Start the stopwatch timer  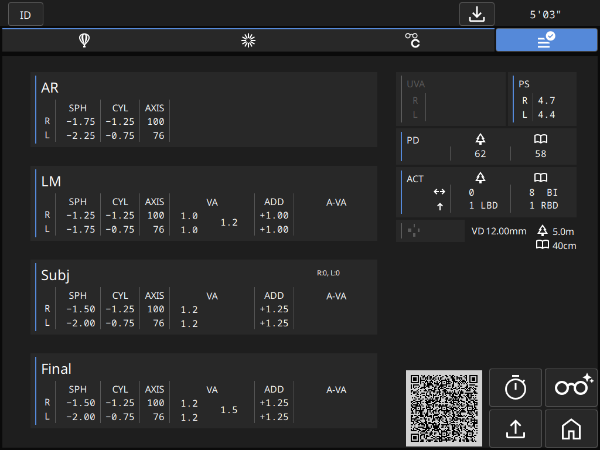(x=516, y=388)
